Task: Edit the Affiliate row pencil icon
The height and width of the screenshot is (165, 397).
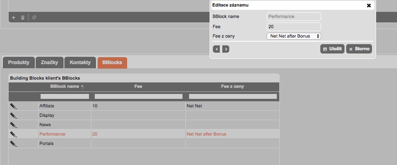Action: [14, 106]
